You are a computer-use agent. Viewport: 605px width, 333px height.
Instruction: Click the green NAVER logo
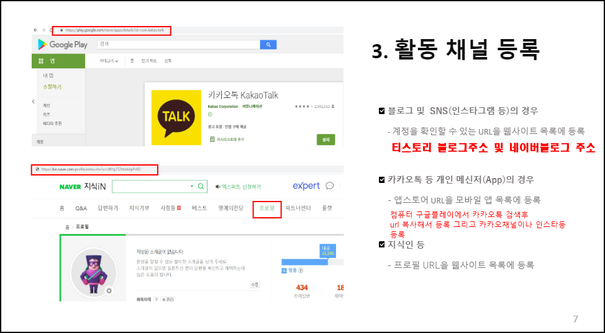coord(70,187)
